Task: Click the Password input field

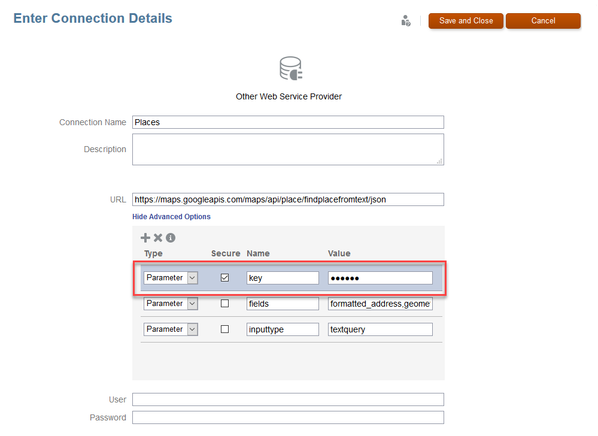Action: [288, 417]
